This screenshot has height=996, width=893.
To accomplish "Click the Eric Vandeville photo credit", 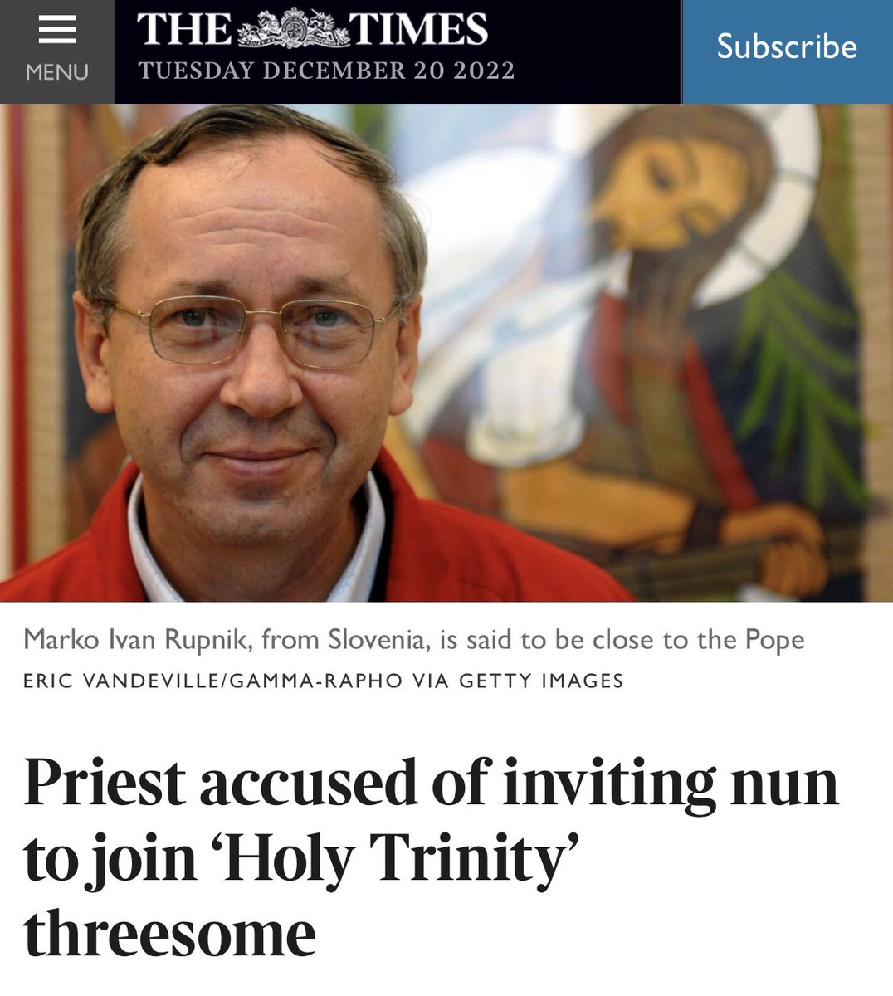I will click(x=121, y=681).
